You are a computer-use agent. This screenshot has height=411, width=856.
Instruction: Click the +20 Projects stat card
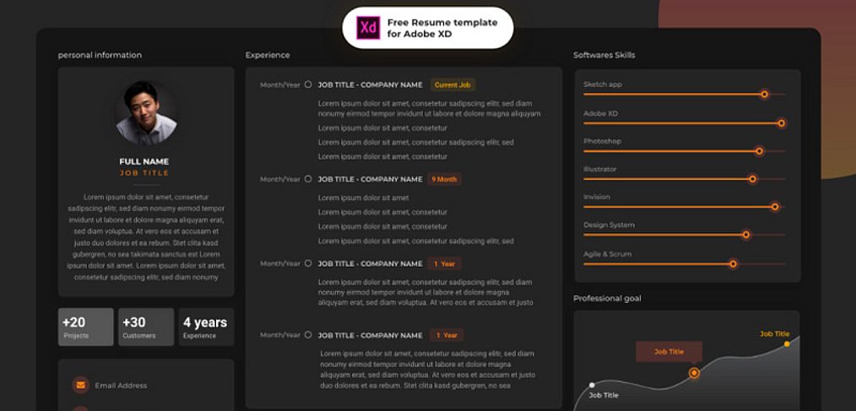point(86,327)
